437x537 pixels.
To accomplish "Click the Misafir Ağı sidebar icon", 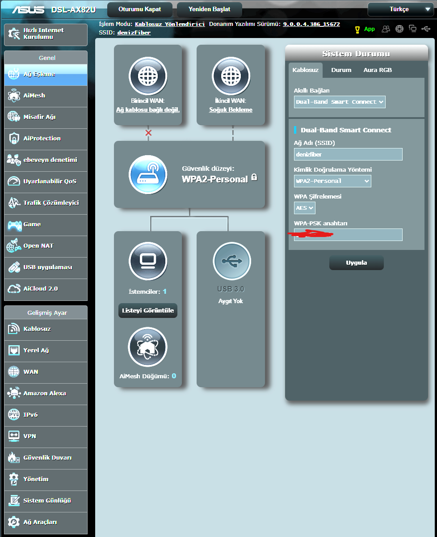I will (x=13, y=117).
